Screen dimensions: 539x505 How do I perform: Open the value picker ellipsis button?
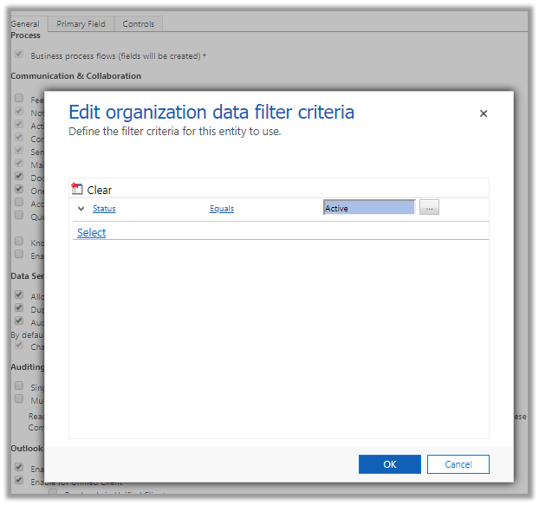430,208
